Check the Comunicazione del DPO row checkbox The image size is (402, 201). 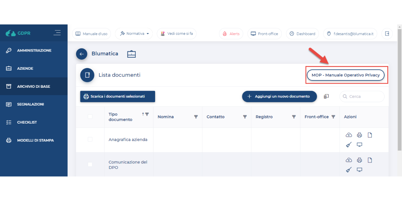coord(90,164)
